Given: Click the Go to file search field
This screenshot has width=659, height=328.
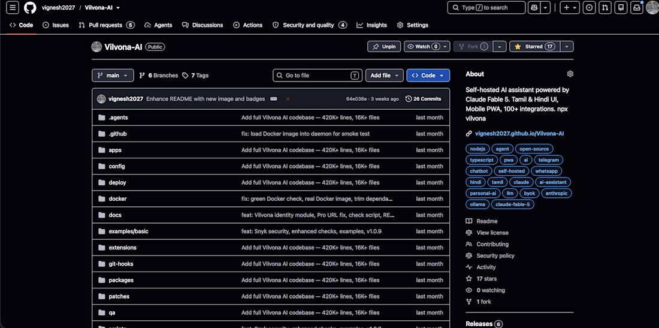Looking at the screenshot, I should point(318,76).
